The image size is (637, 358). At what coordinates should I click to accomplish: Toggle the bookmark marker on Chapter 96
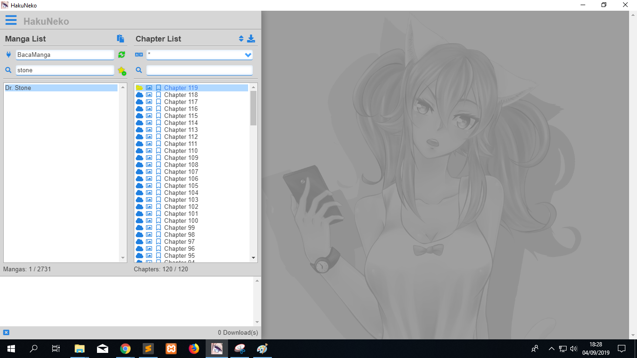159,248
